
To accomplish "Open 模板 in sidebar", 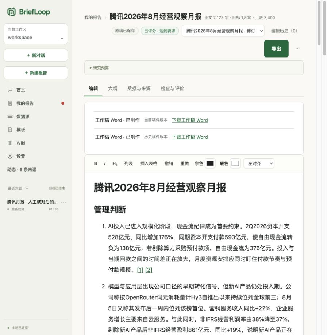I will point(21,130).
